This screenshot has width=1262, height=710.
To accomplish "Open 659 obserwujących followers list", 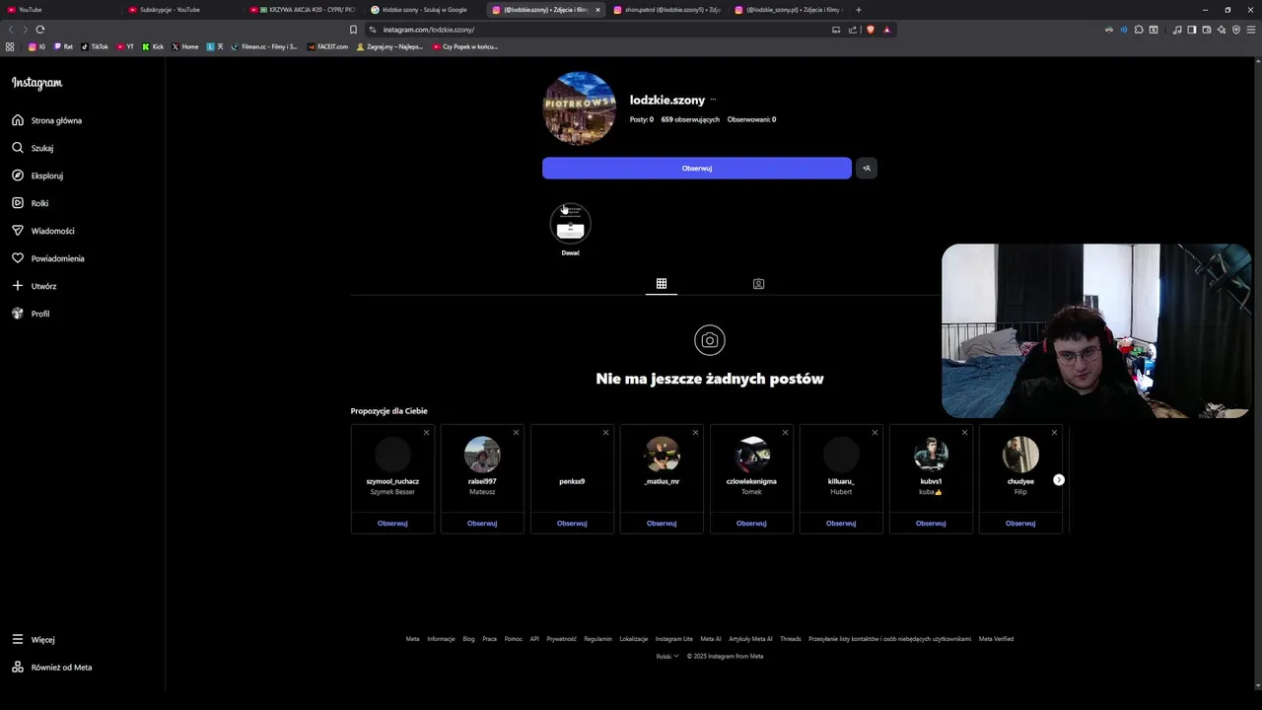I will click(x=690, y=119).
